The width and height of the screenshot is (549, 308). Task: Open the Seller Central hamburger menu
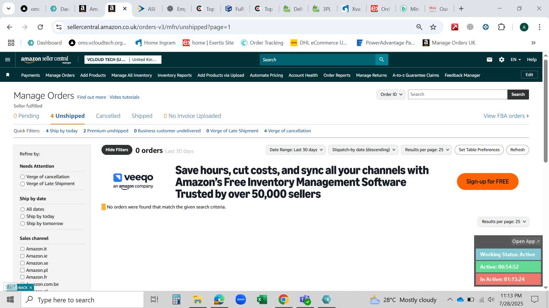point(8,60)
